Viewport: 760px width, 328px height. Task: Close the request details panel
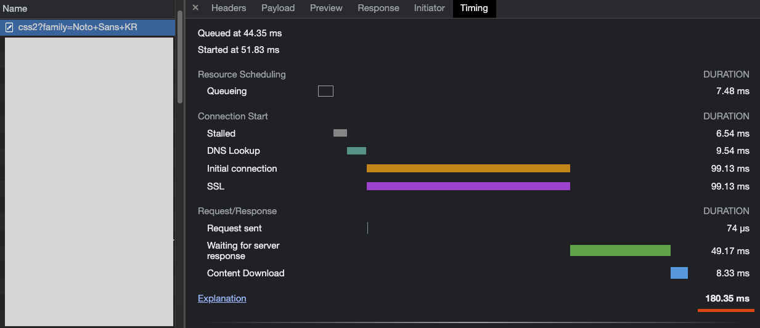click(x=195, y=8)
